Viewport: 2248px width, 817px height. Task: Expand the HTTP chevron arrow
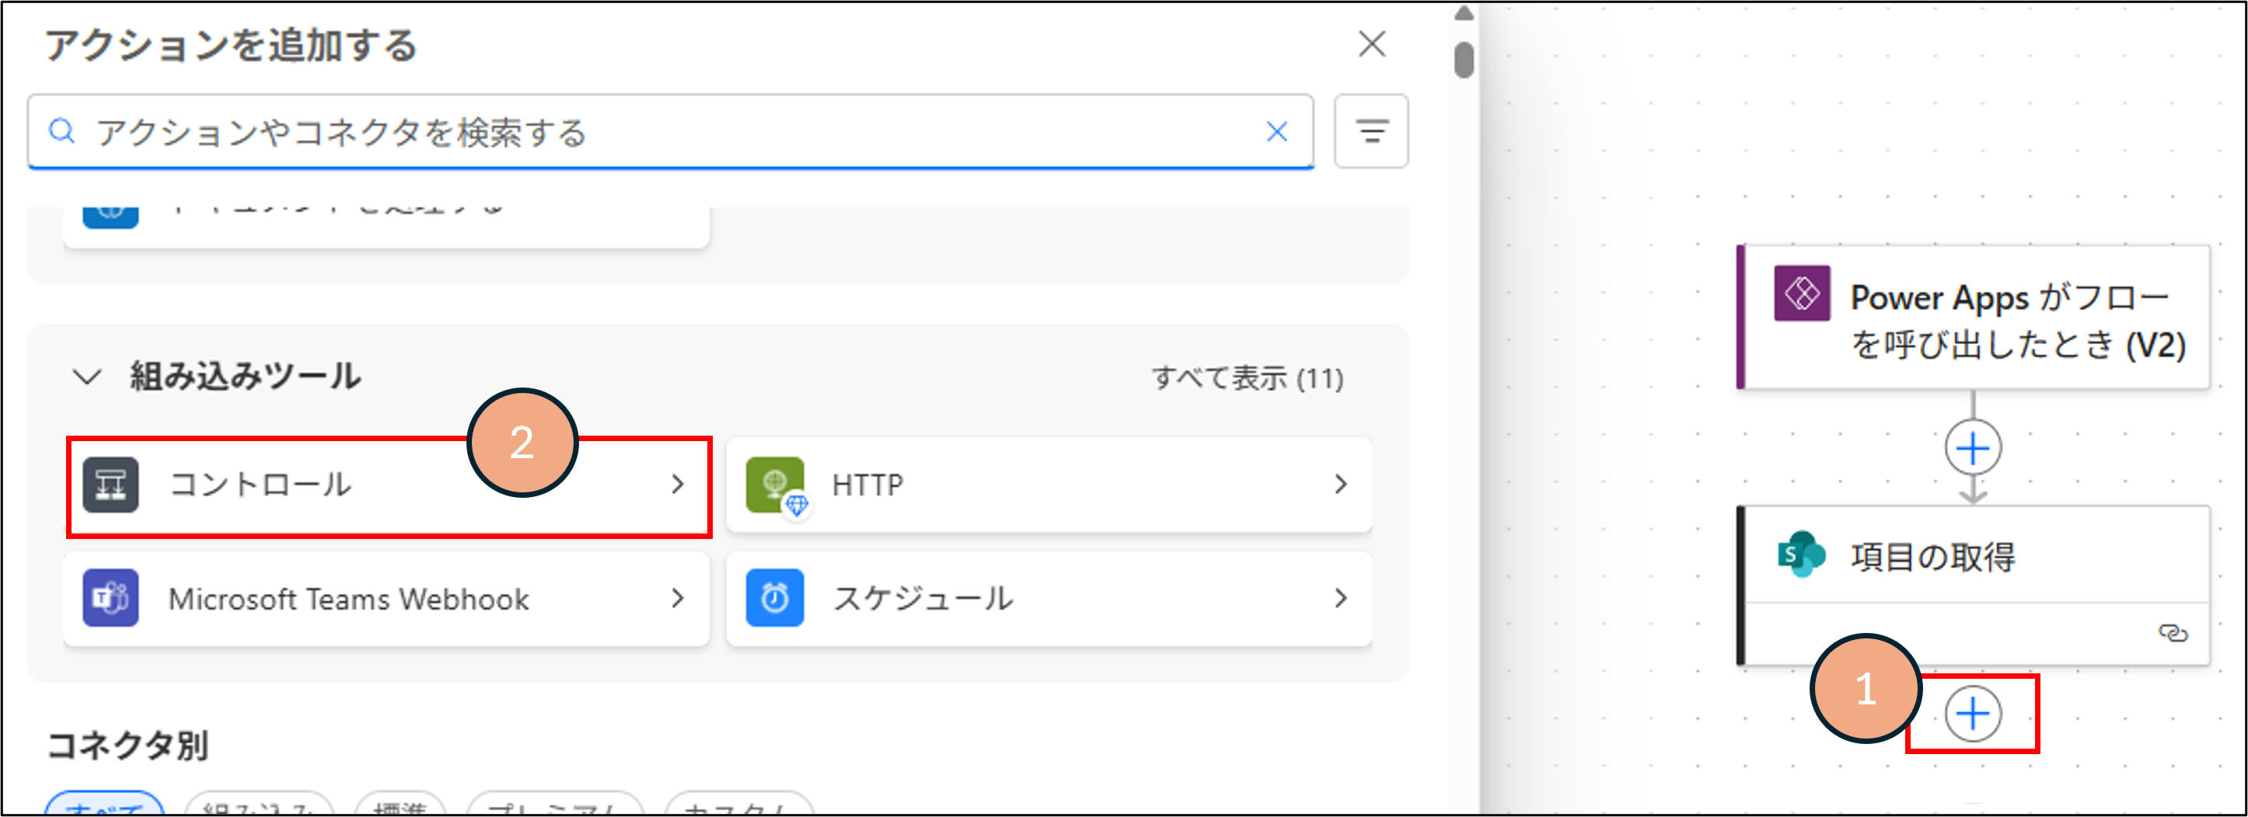click(x=1342, y=485)
